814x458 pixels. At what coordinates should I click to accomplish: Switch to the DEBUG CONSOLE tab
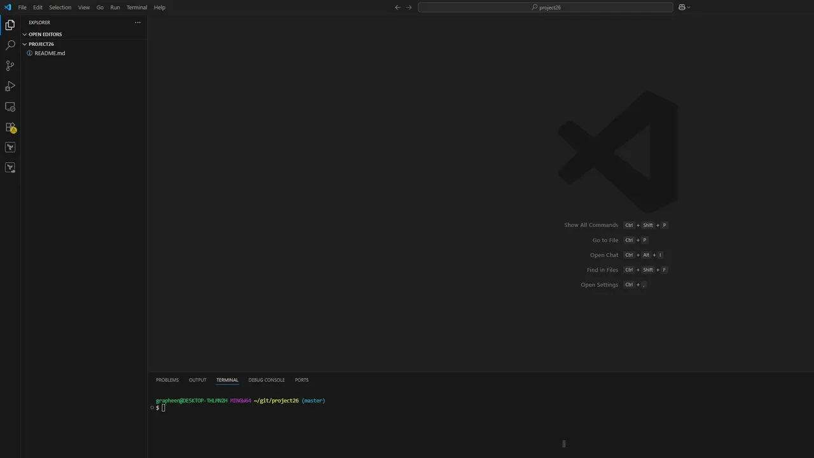click(266, 380)
